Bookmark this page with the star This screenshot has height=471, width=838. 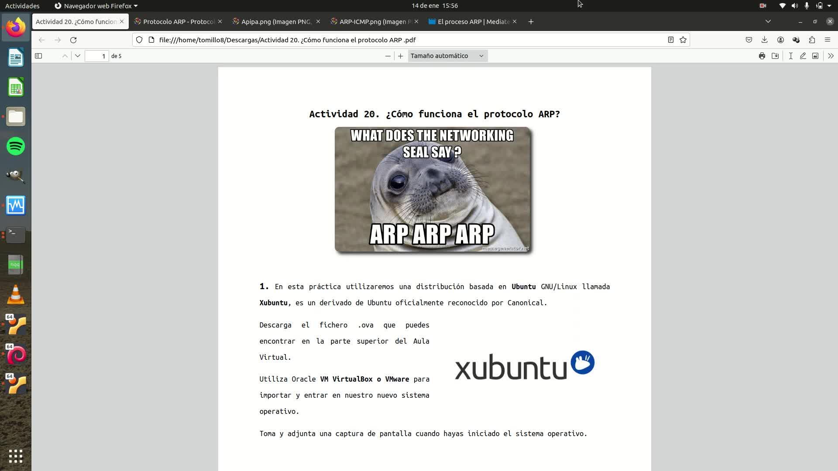coord(683,40)
